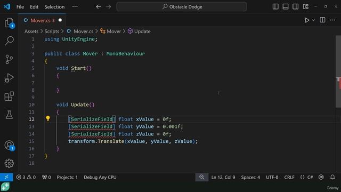The width and height of the screenshot is (341, 192).
Task: Click the VS Code logo icon
Action: pyautogui.click(x=7, y=6)
